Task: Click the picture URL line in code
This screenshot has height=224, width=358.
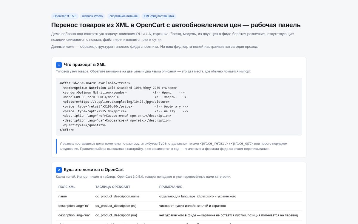Action: (116, 102)
